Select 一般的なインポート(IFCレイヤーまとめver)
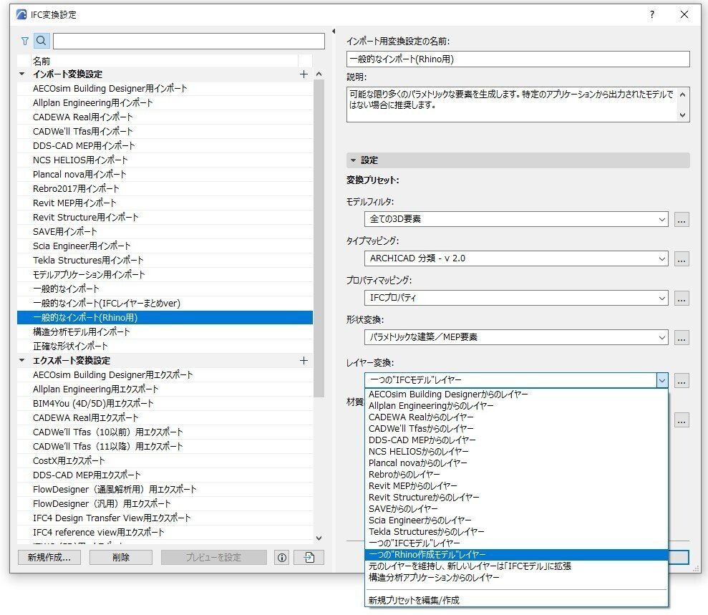Viewport: 708px width, 615px height. click(165, 304)
